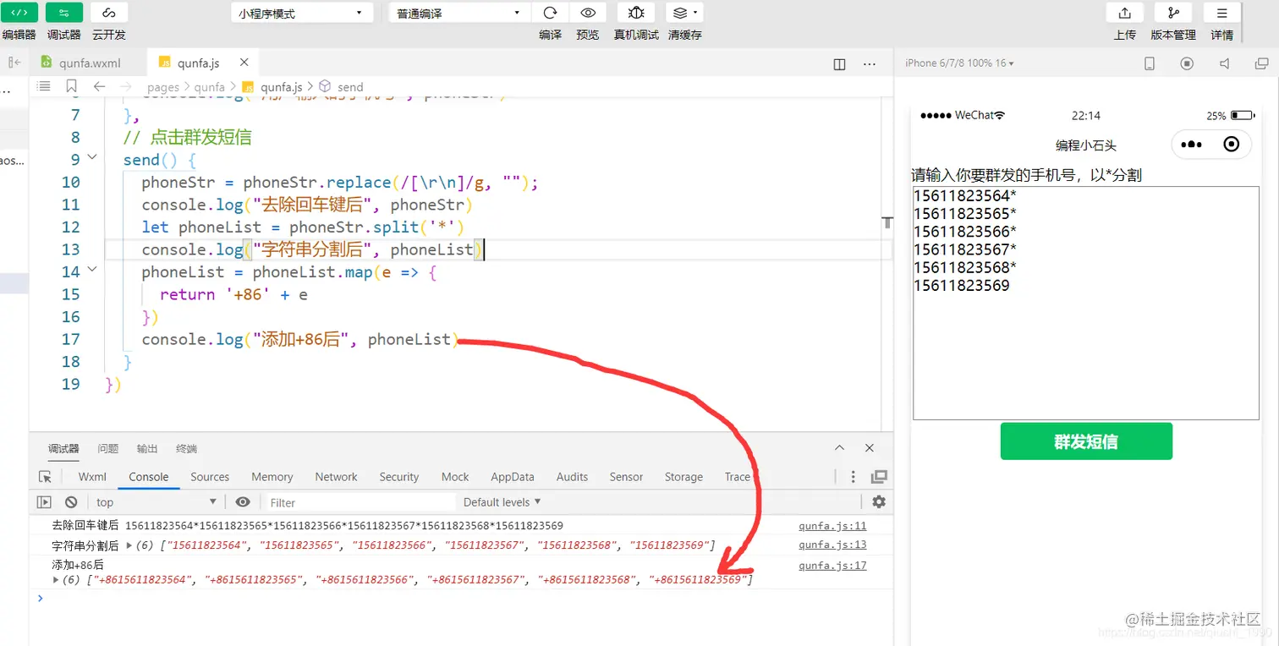Open the Wxml devtools tab

tap(92, 477)
